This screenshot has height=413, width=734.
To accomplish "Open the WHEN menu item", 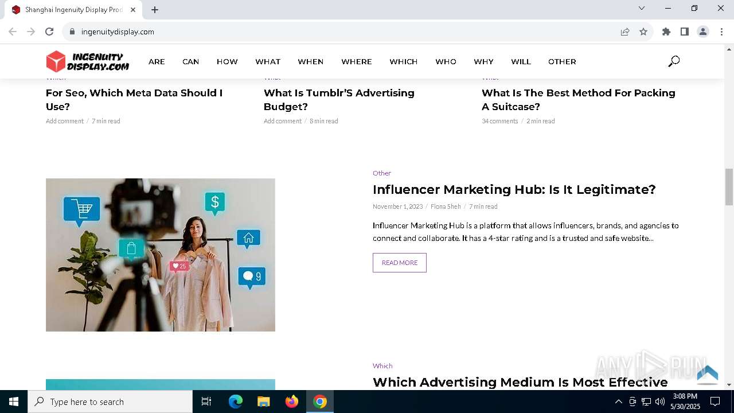I will coord(311,61).
